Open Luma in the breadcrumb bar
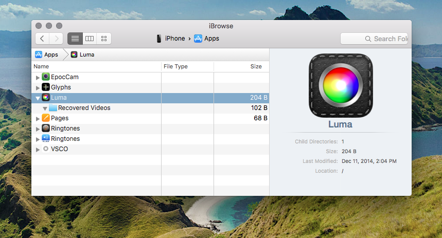 point(87,54)
